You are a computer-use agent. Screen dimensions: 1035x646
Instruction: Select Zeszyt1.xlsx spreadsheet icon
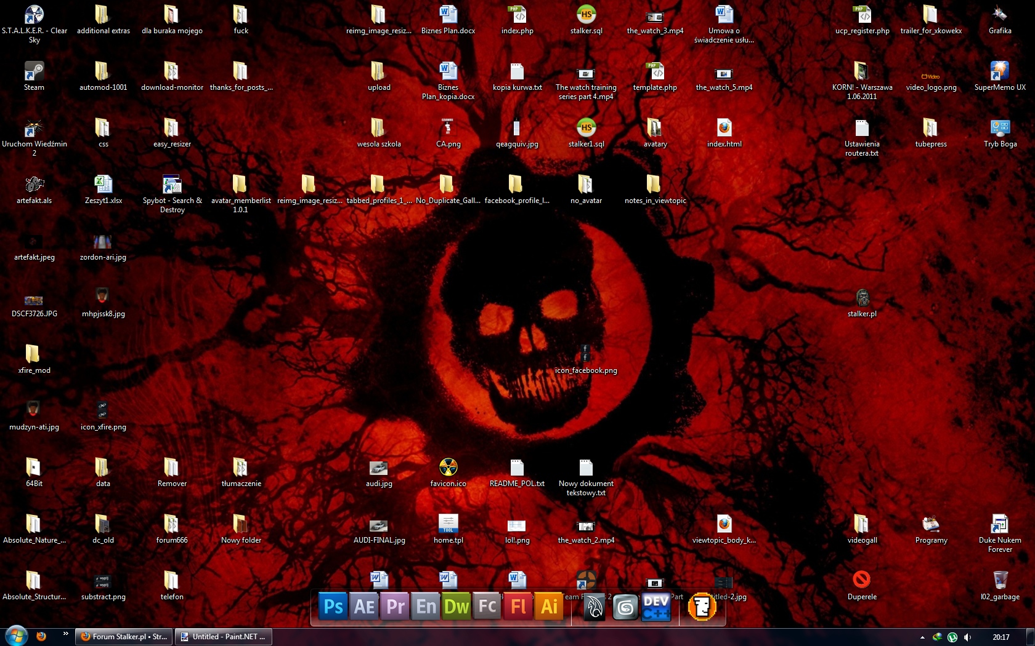pos(103,189)
